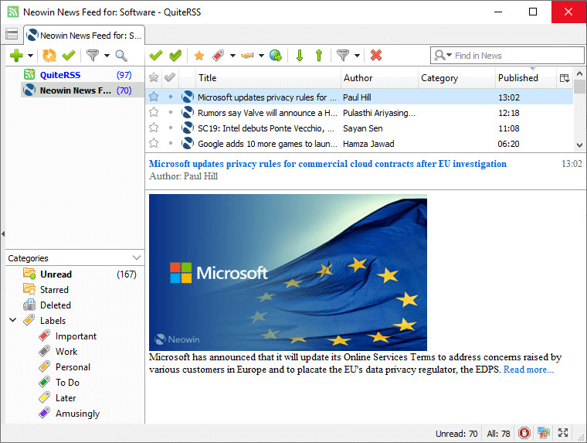Delete news with red X icon
The height and width of the screenshot is (443, 587).
[376, 55]
